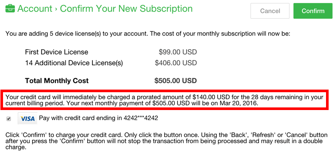
Task: Click the $406.00 USD amount
Action: (x=176, y=63)
